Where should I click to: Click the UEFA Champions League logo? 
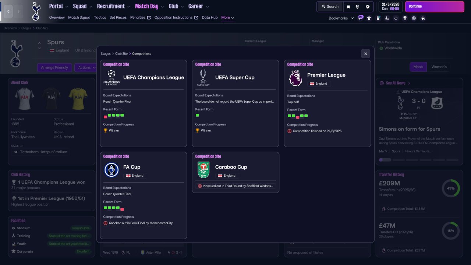[111, 78]
